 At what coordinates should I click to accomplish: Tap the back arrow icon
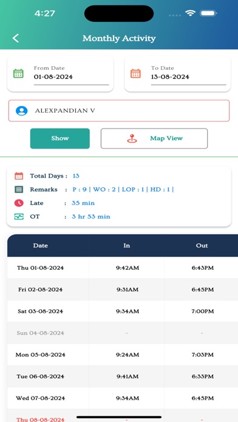pos(16,38)
